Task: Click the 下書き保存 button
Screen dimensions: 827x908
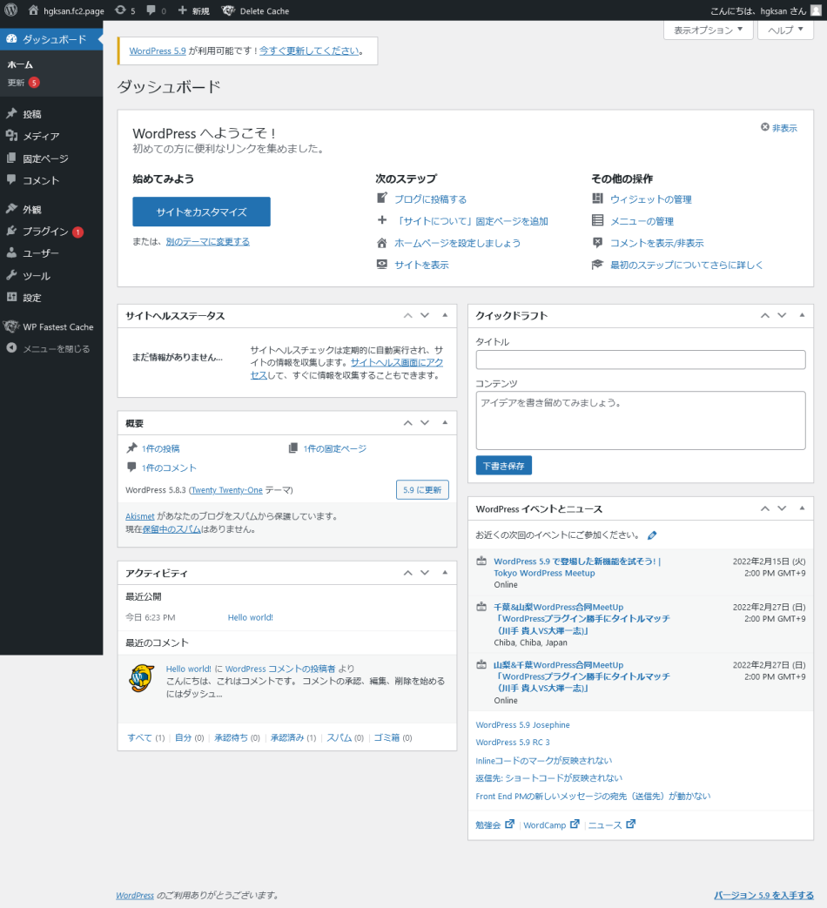Action: pyautogui.click(x=504, y=466)
